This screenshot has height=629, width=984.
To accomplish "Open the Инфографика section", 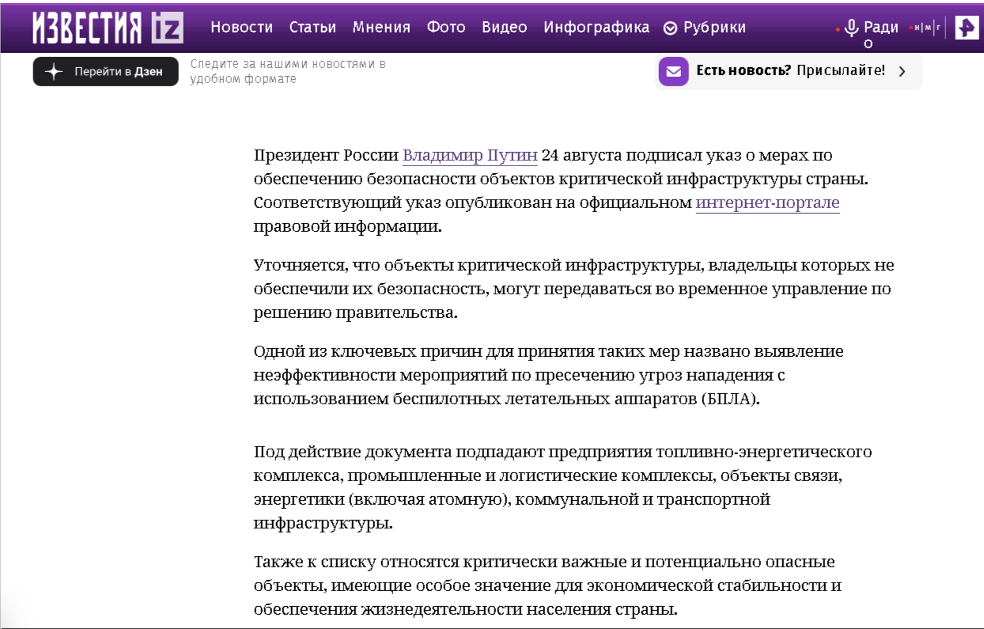I will click(596, 27).
